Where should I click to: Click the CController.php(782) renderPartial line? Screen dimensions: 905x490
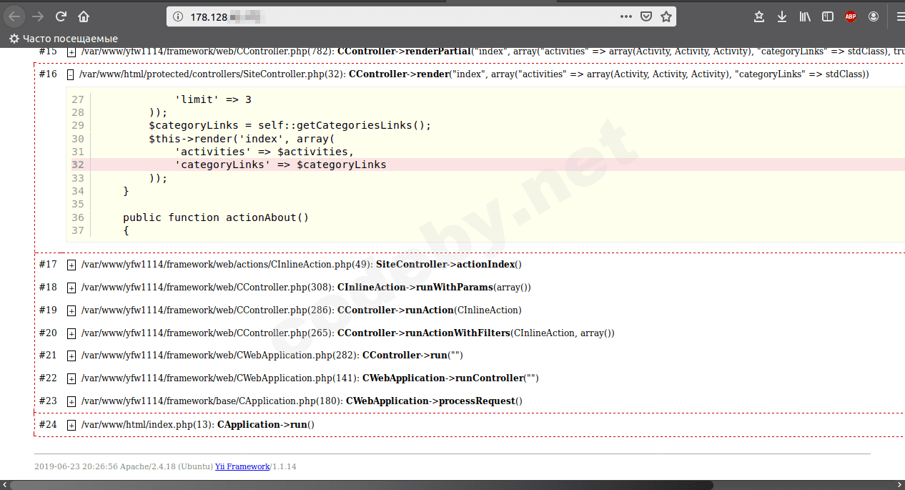[x=493, y=52]
